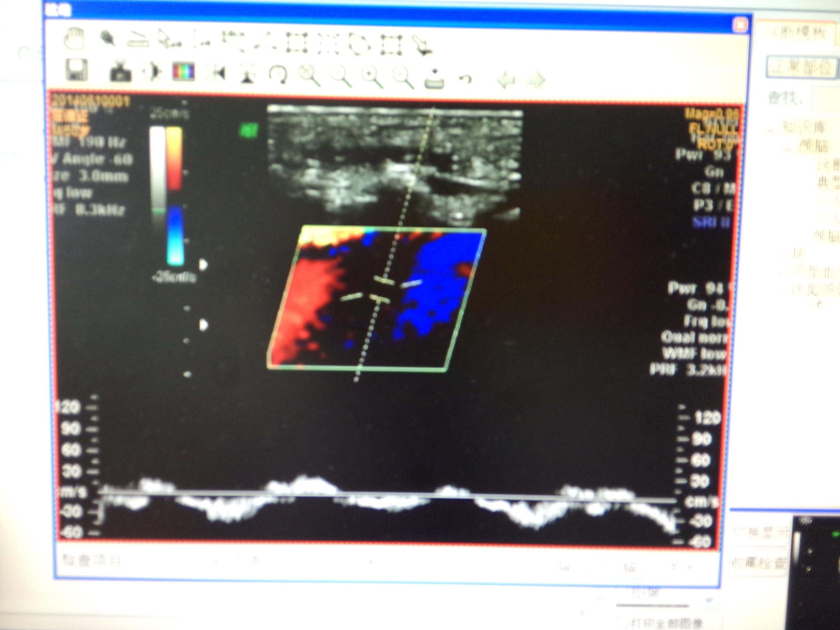Adjust brightness contrast with half-sun icon

[152, 71]
